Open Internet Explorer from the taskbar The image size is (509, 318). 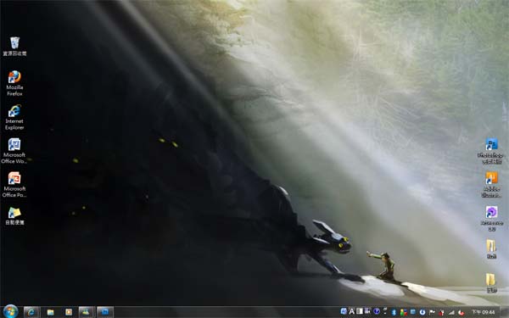click(x=32, y=312)
